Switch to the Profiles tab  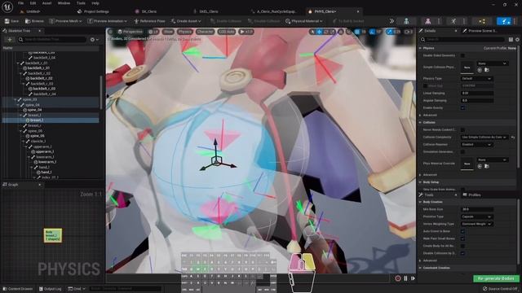[x=471, y=195]
